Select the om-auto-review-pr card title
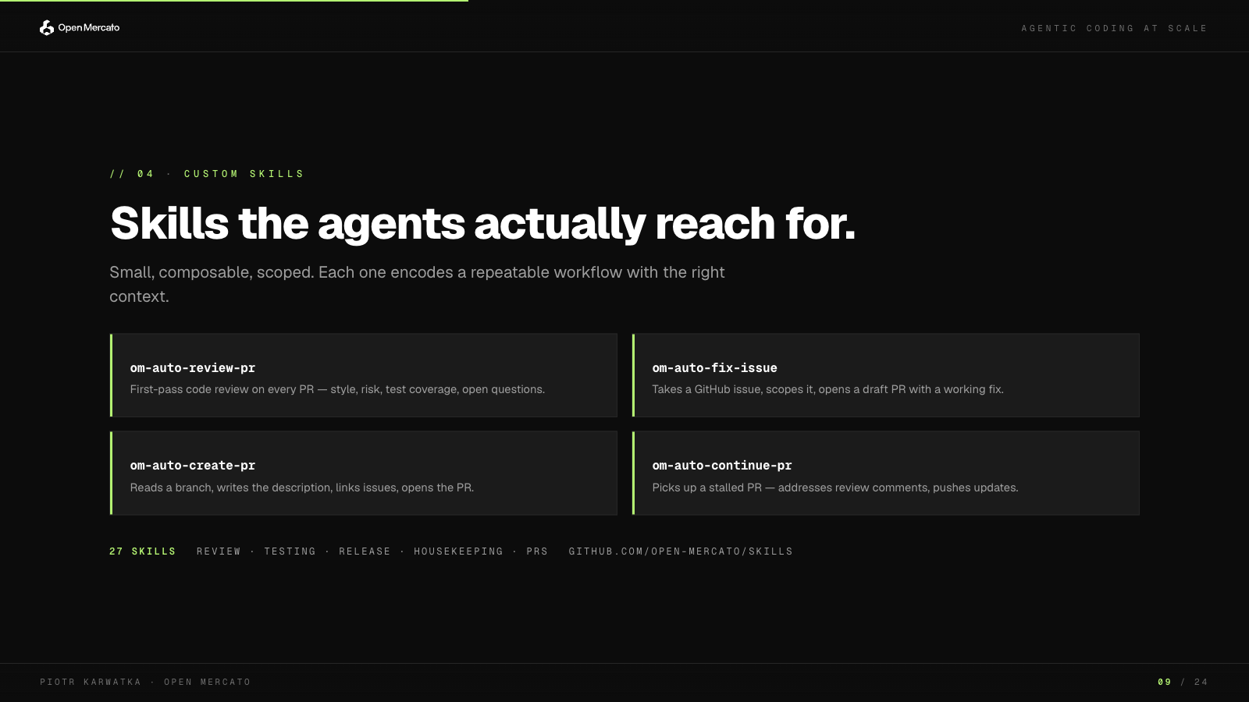 click(193, 368)
